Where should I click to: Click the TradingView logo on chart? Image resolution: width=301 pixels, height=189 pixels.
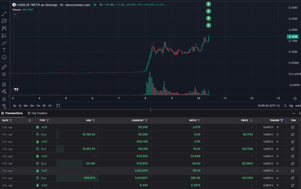[x=16, y=89]
